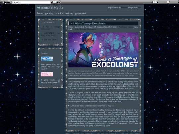Screen dimensions: 179x134
Task: Open layout creator link in header
Action: [124, 8]
